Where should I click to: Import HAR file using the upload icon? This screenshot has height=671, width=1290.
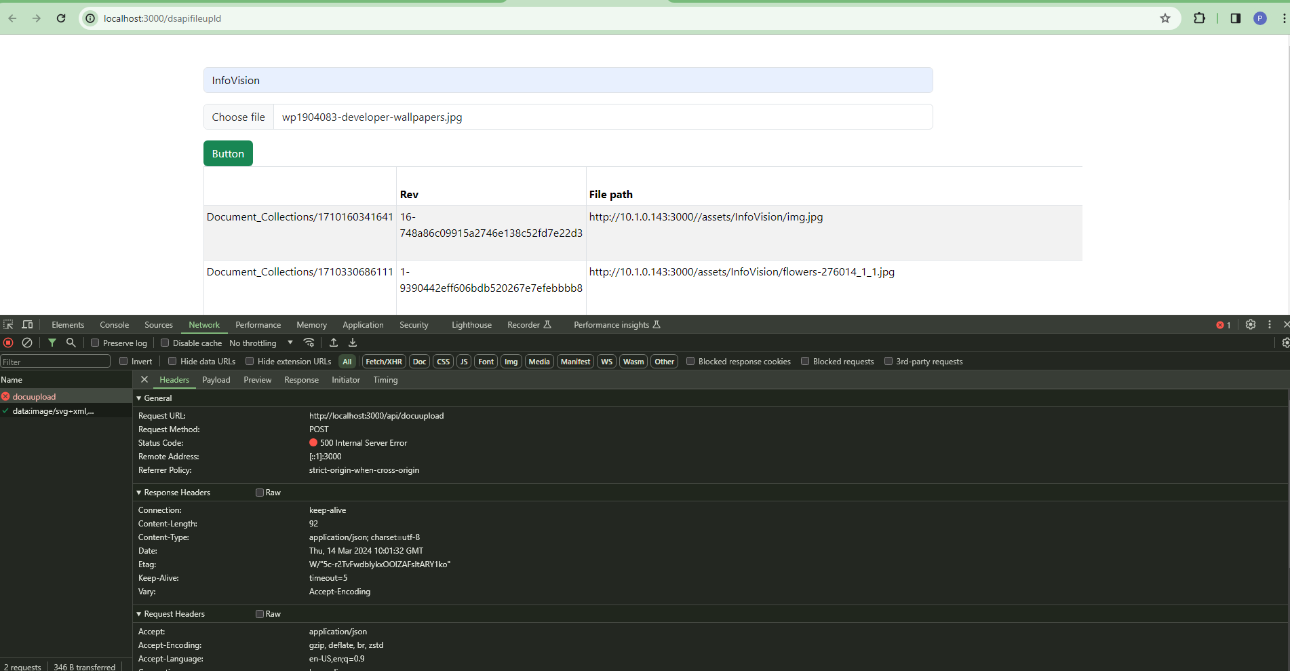(x=333, y=343)
